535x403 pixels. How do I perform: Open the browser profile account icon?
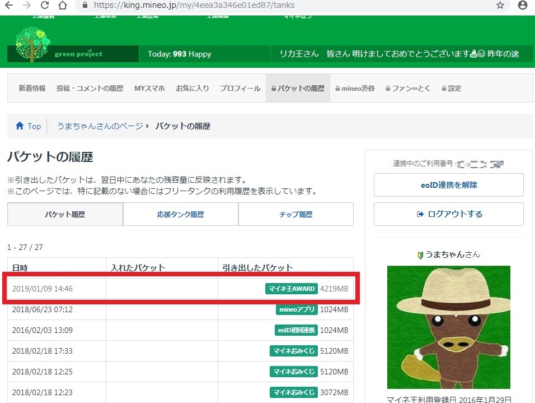pyautogui.click(x=523, y=6)
